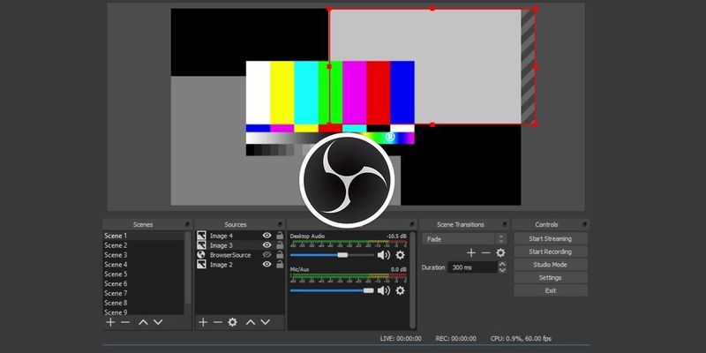Undock the Scenes panel
Viewport: 706px width, 353px height.
188,224
